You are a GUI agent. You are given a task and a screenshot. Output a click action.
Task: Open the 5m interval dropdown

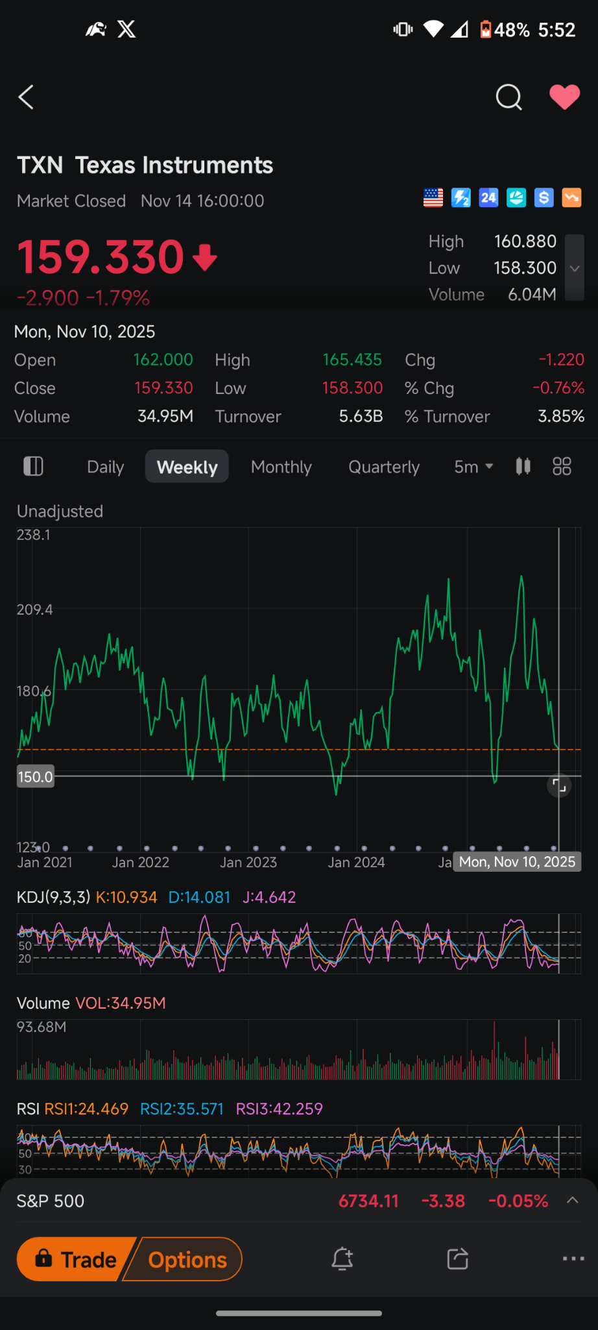473,467
